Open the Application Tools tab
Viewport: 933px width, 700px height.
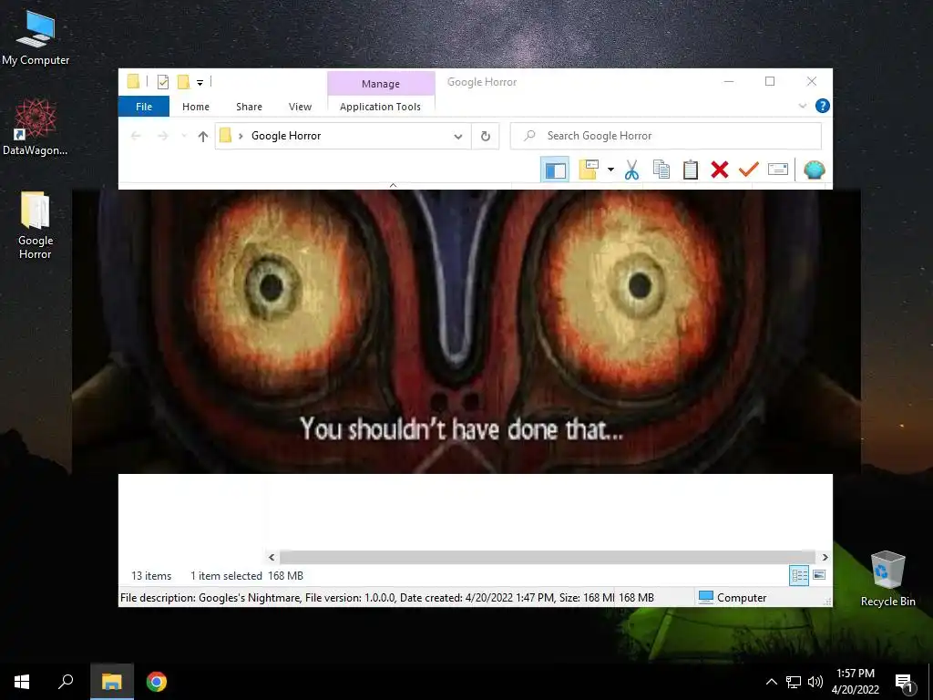pyautogui.click(x=380, y=107)
